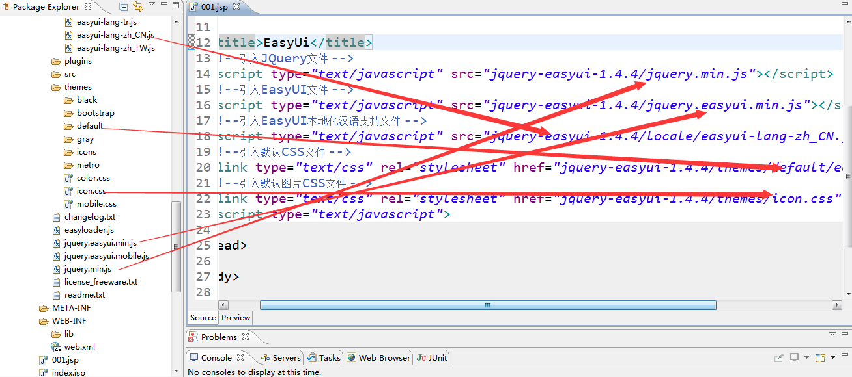Select the lib folder
This screenshot has width=852, height=377.
[63, 333]
